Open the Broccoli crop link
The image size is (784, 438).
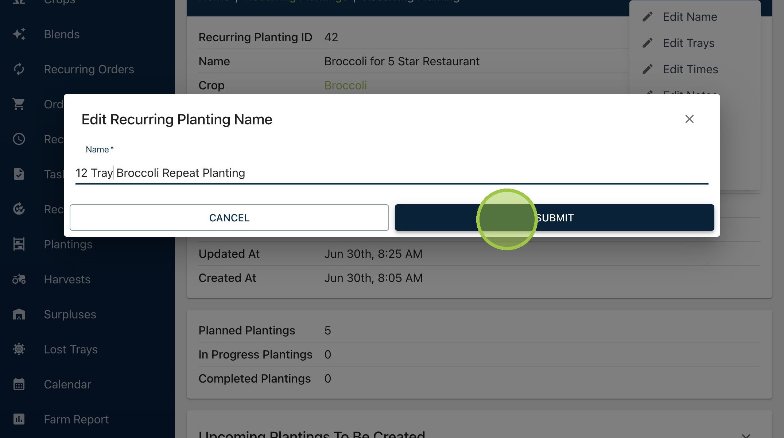tap(345, 85)
